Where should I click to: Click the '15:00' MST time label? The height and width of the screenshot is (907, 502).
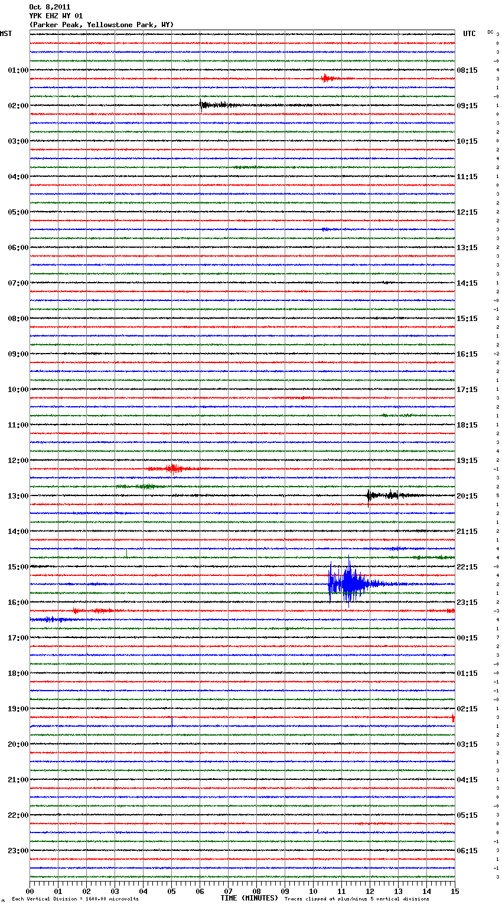click(x=18, y=567)
